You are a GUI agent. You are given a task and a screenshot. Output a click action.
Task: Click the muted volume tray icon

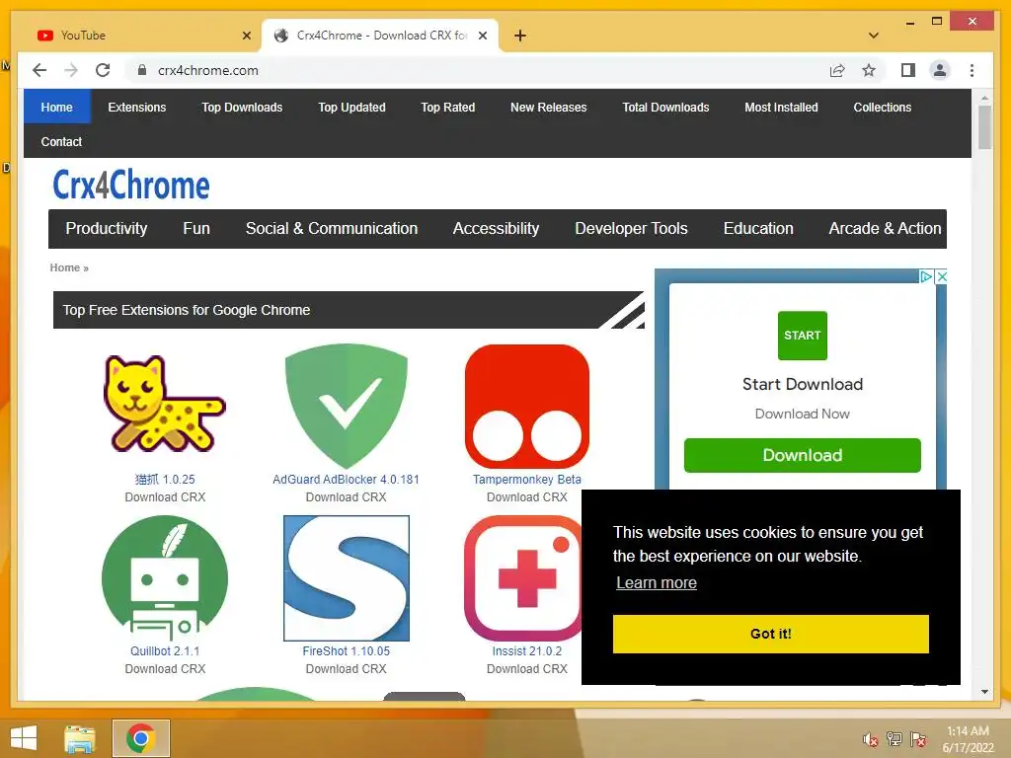point(871,739)
